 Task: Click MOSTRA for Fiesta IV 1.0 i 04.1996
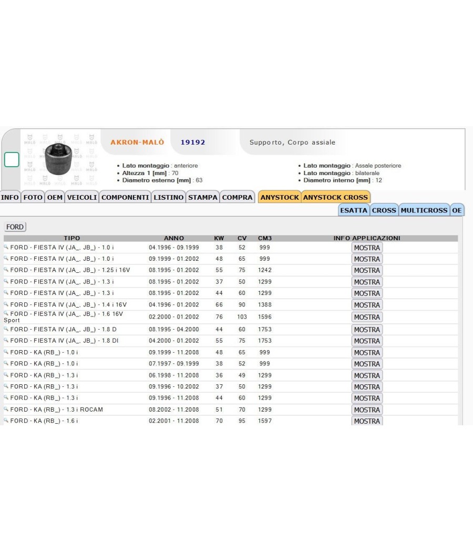[367, 248]
